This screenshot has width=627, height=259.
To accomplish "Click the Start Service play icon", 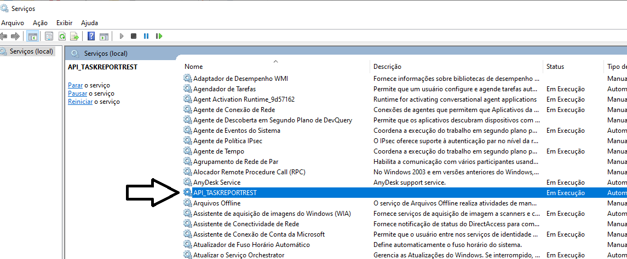I will point(122,36).
